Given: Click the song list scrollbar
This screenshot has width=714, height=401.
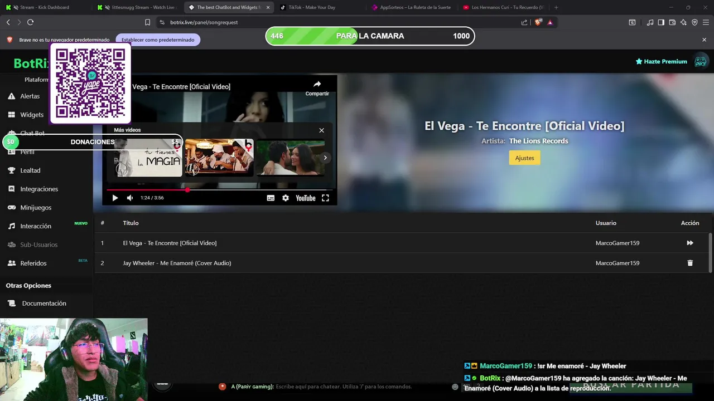Looking at the screenshot, I should coord(710,253).
